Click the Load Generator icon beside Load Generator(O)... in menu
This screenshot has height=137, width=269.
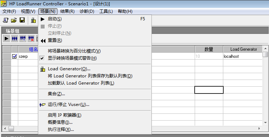(43, 69)
